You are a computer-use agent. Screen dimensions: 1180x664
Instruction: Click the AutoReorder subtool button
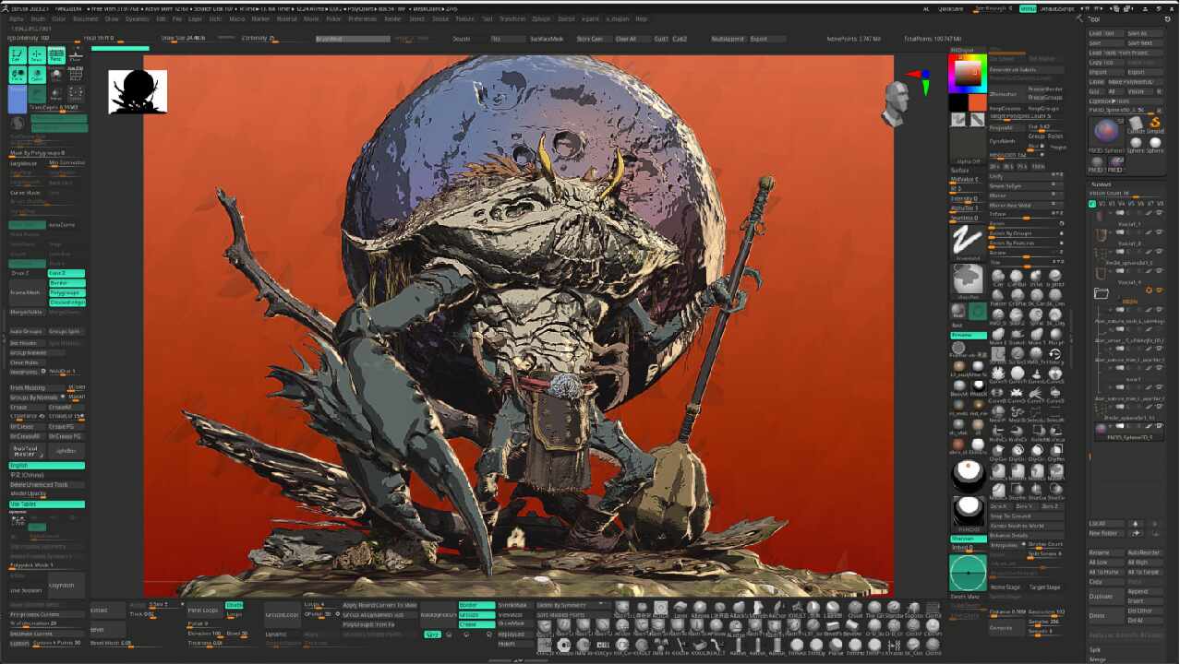pos(1144,552)
